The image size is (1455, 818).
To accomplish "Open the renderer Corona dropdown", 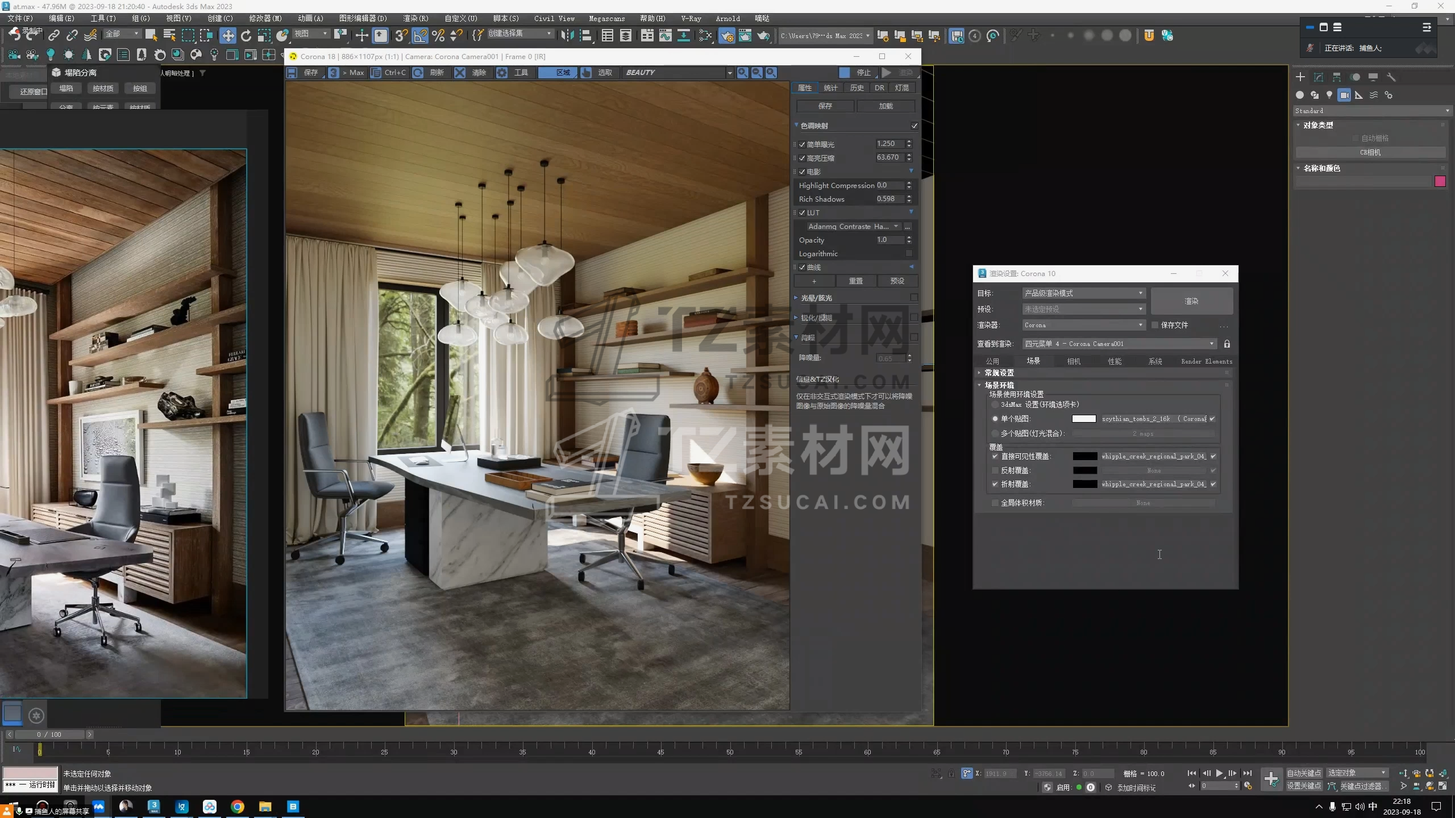I will click(1083, 325).
